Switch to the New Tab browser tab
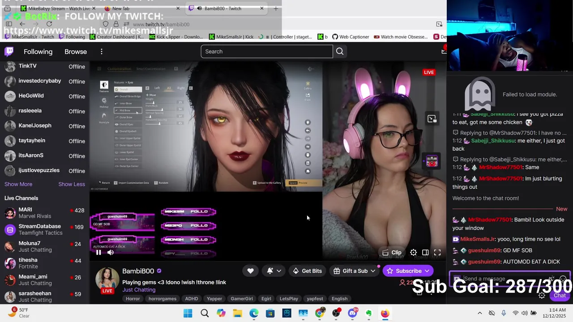The height and width of the screenshot is (322, 573). (141, 8)
